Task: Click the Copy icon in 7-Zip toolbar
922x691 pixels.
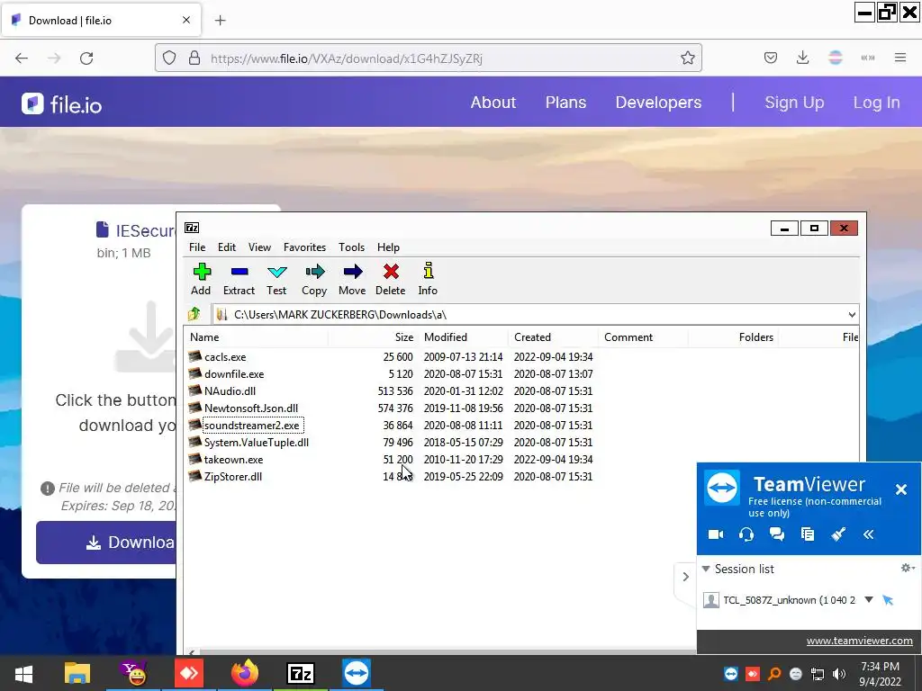Action: coord(314,279)
